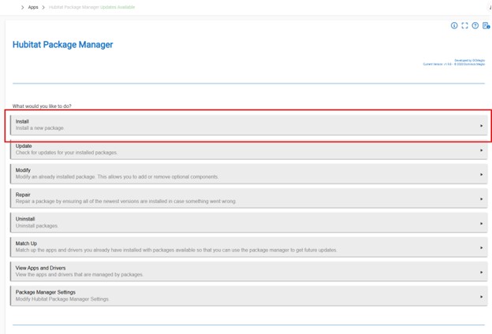Expand arrow on the Modify row
492x334 pixels.
pyautogui.click(x=481, y=174)
